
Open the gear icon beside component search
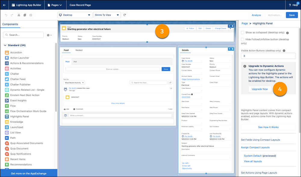49,35
